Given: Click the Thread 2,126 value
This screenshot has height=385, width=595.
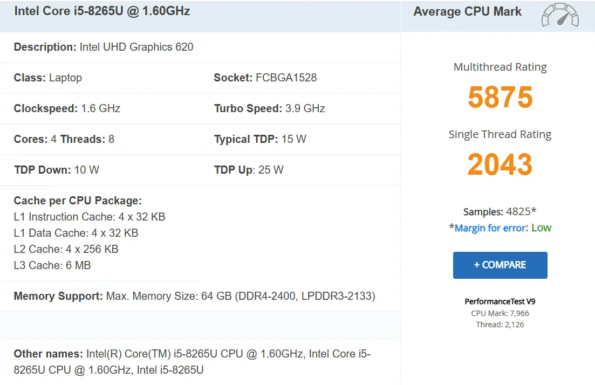Looking at the screenshot, I should [x=500, y=324].
